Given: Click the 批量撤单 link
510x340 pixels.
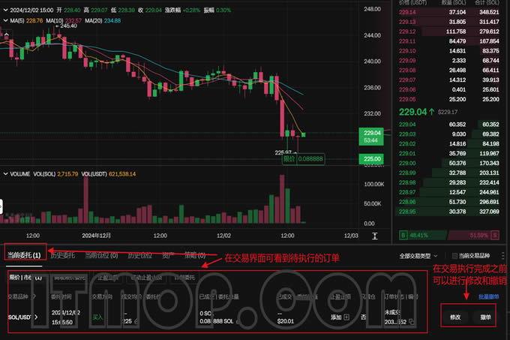Looking at the screenshot, I should pos(489,296).
